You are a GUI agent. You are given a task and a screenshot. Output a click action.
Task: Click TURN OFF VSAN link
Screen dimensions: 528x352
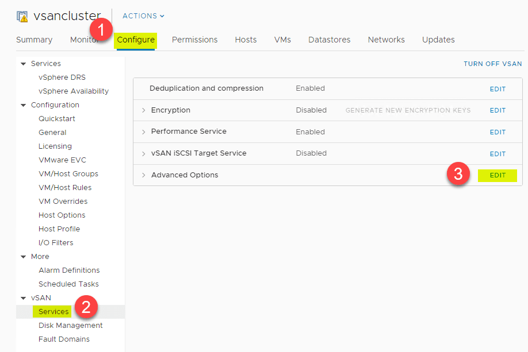coord(493,64)
